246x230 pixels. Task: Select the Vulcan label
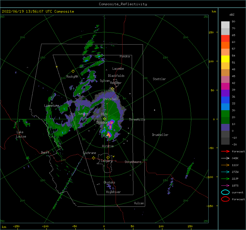pos(139,203)
